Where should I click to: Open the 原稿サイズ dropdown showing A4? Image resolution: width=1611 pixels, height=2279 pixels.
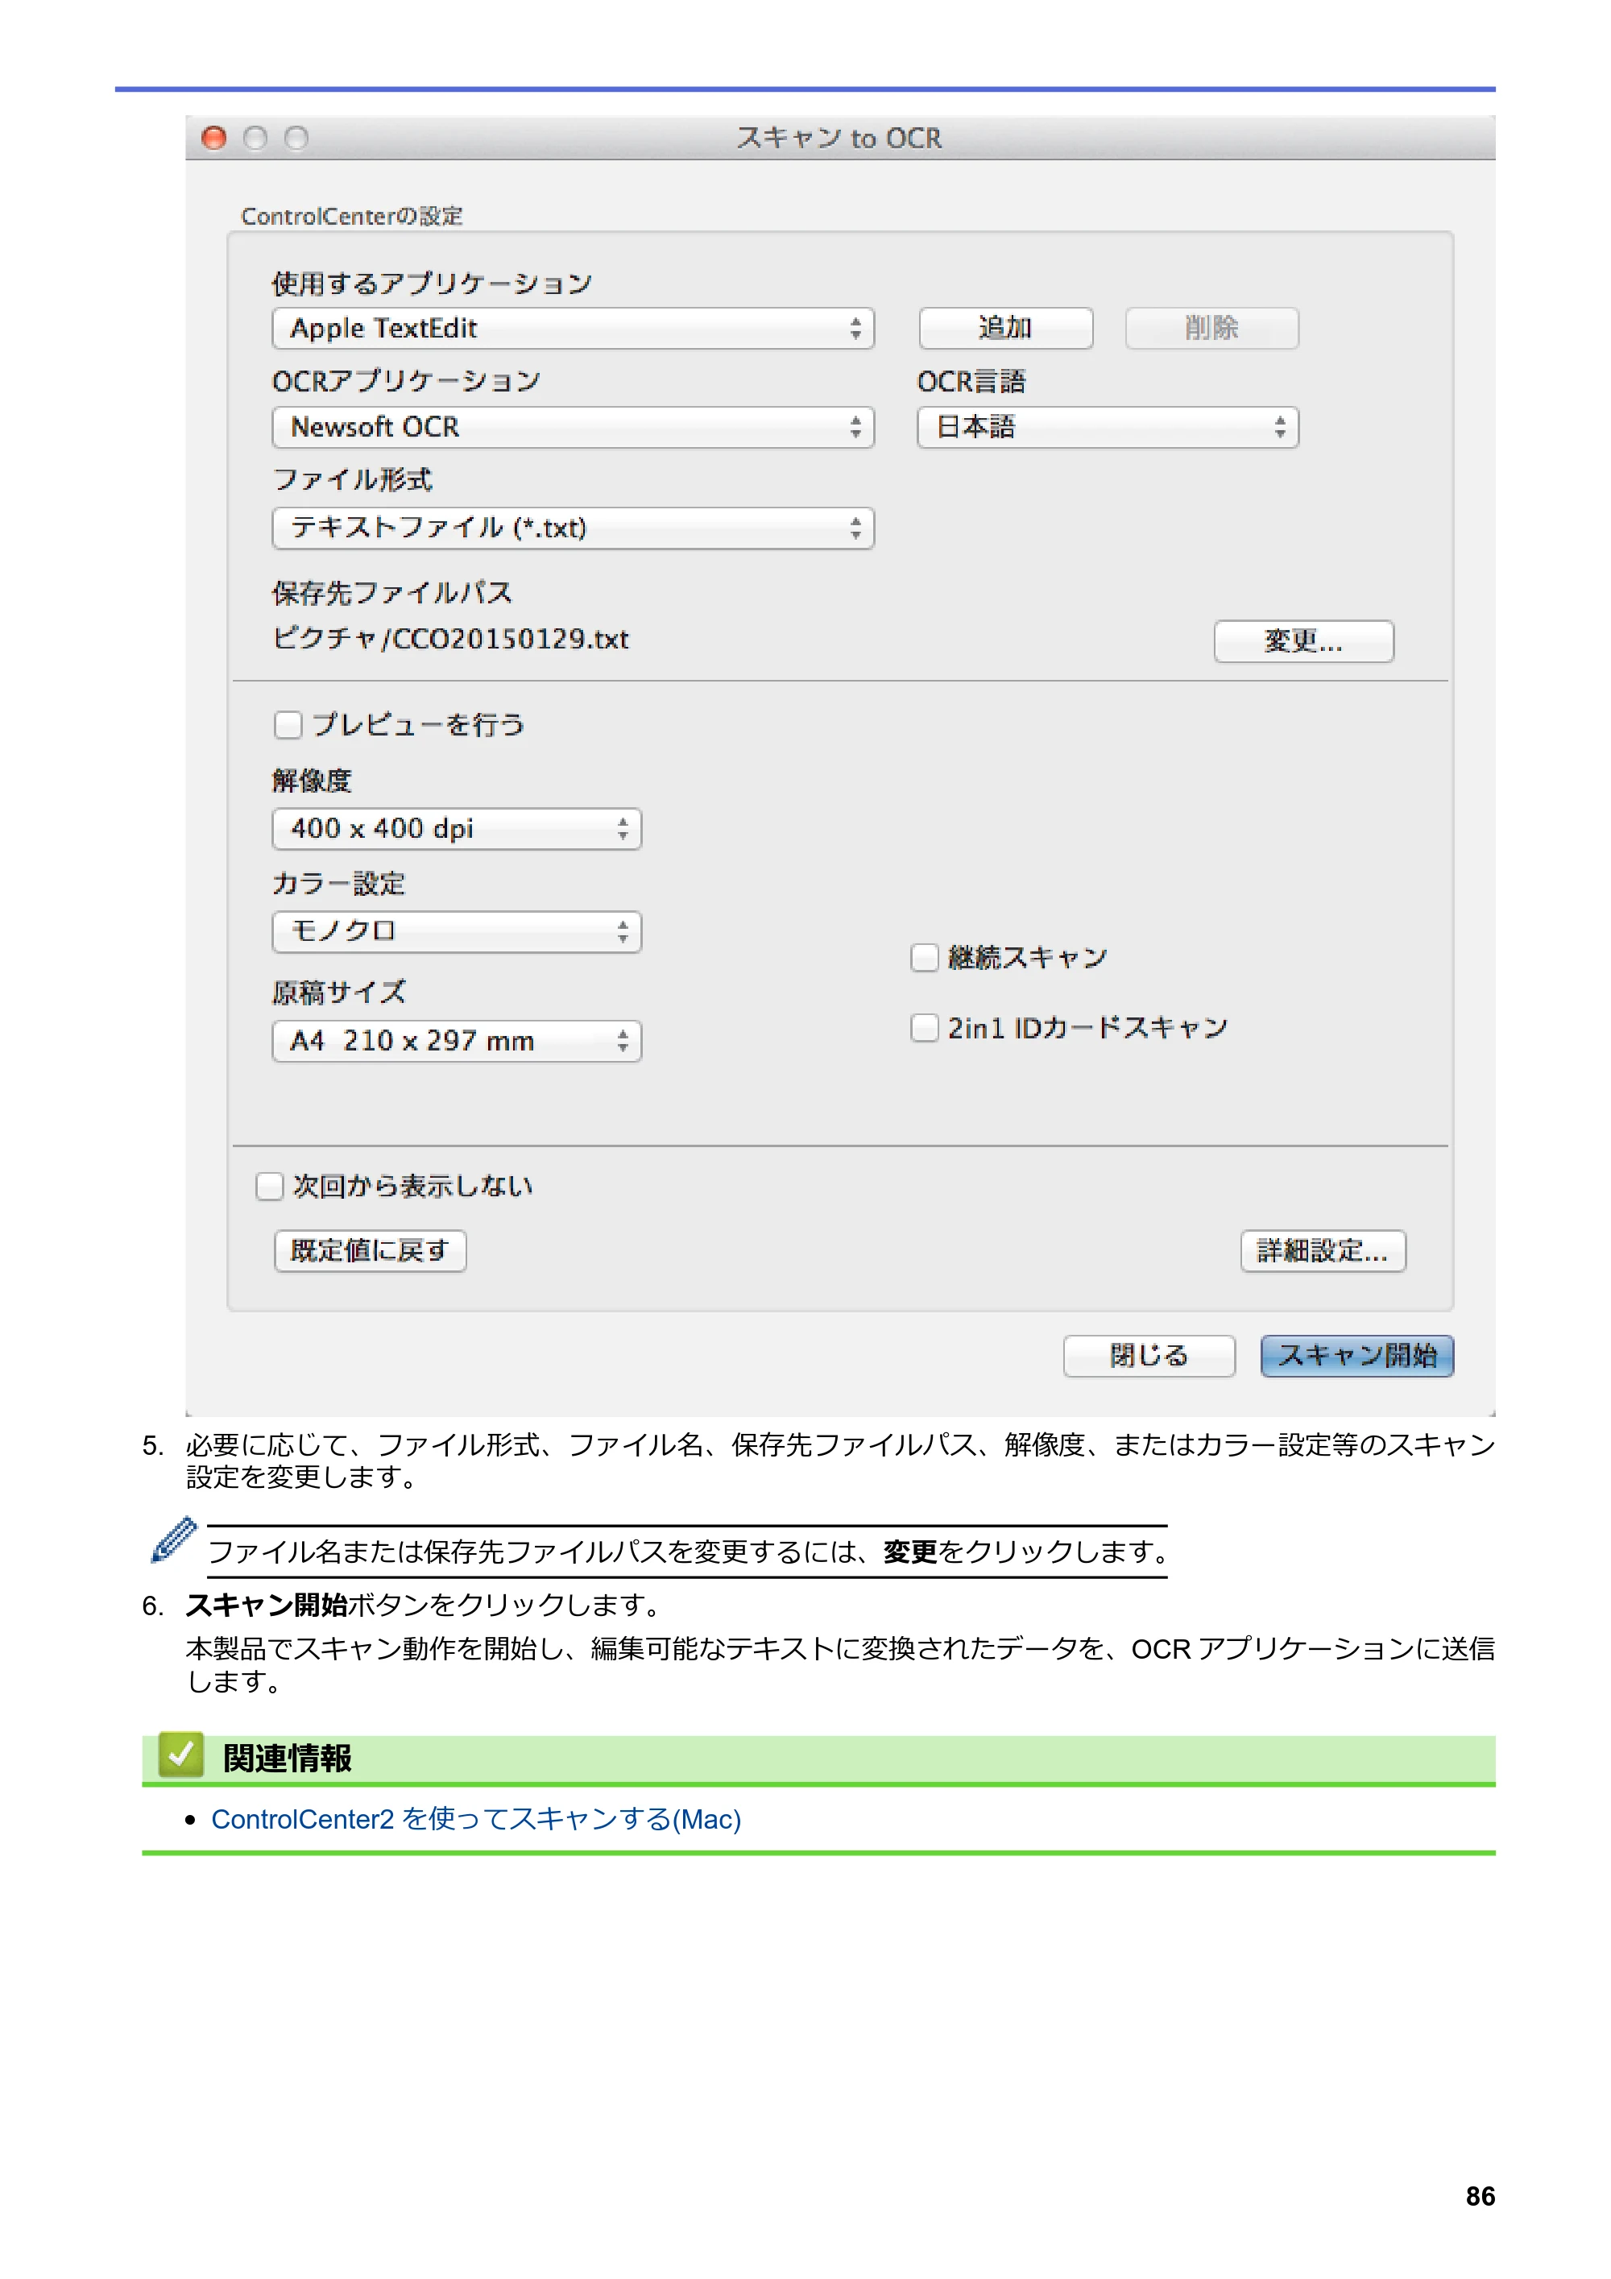pos(457,1042)
